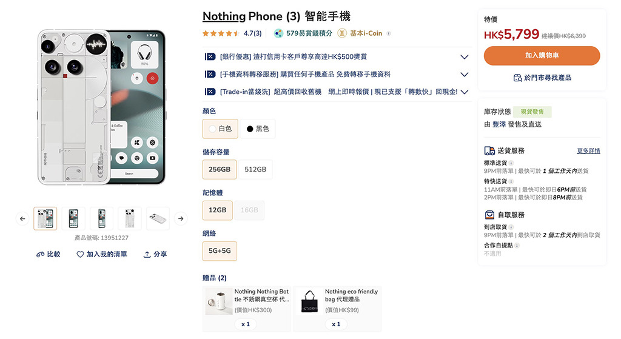
Task: Click 更多詳情 delivery details link
Action: coord(588,151)
